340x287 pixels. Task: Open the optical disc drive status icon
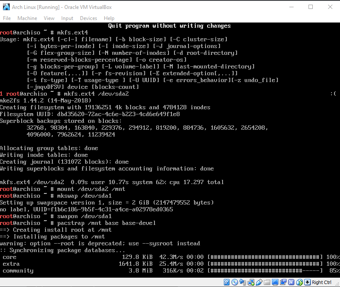click(234, 282)
